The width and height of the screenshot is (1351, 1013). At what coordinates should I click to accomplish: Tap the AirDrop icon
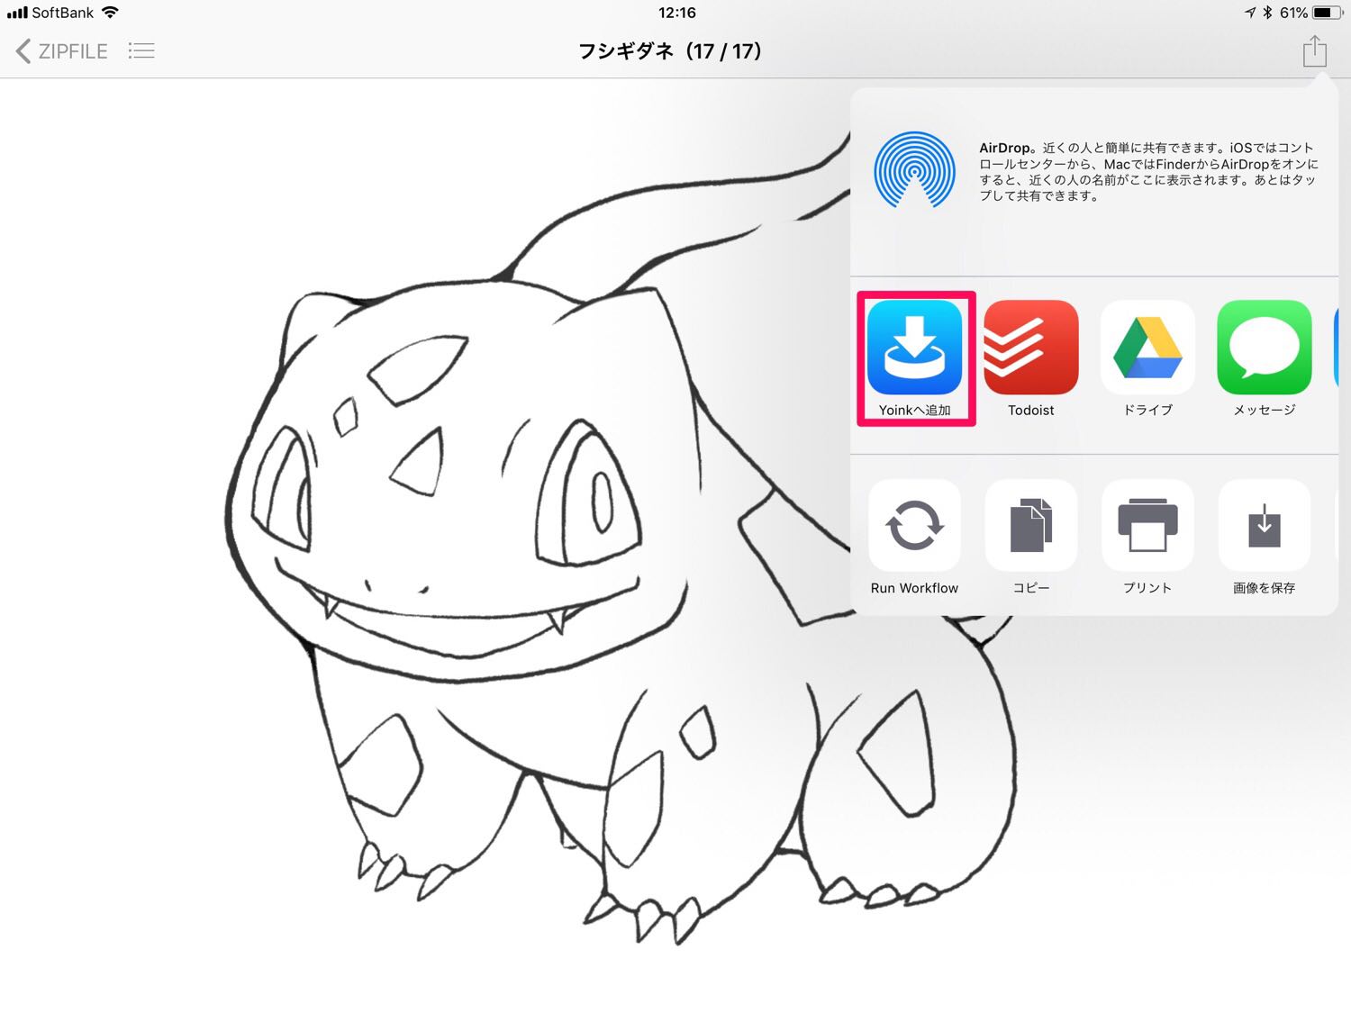click(x=914, y=171)
